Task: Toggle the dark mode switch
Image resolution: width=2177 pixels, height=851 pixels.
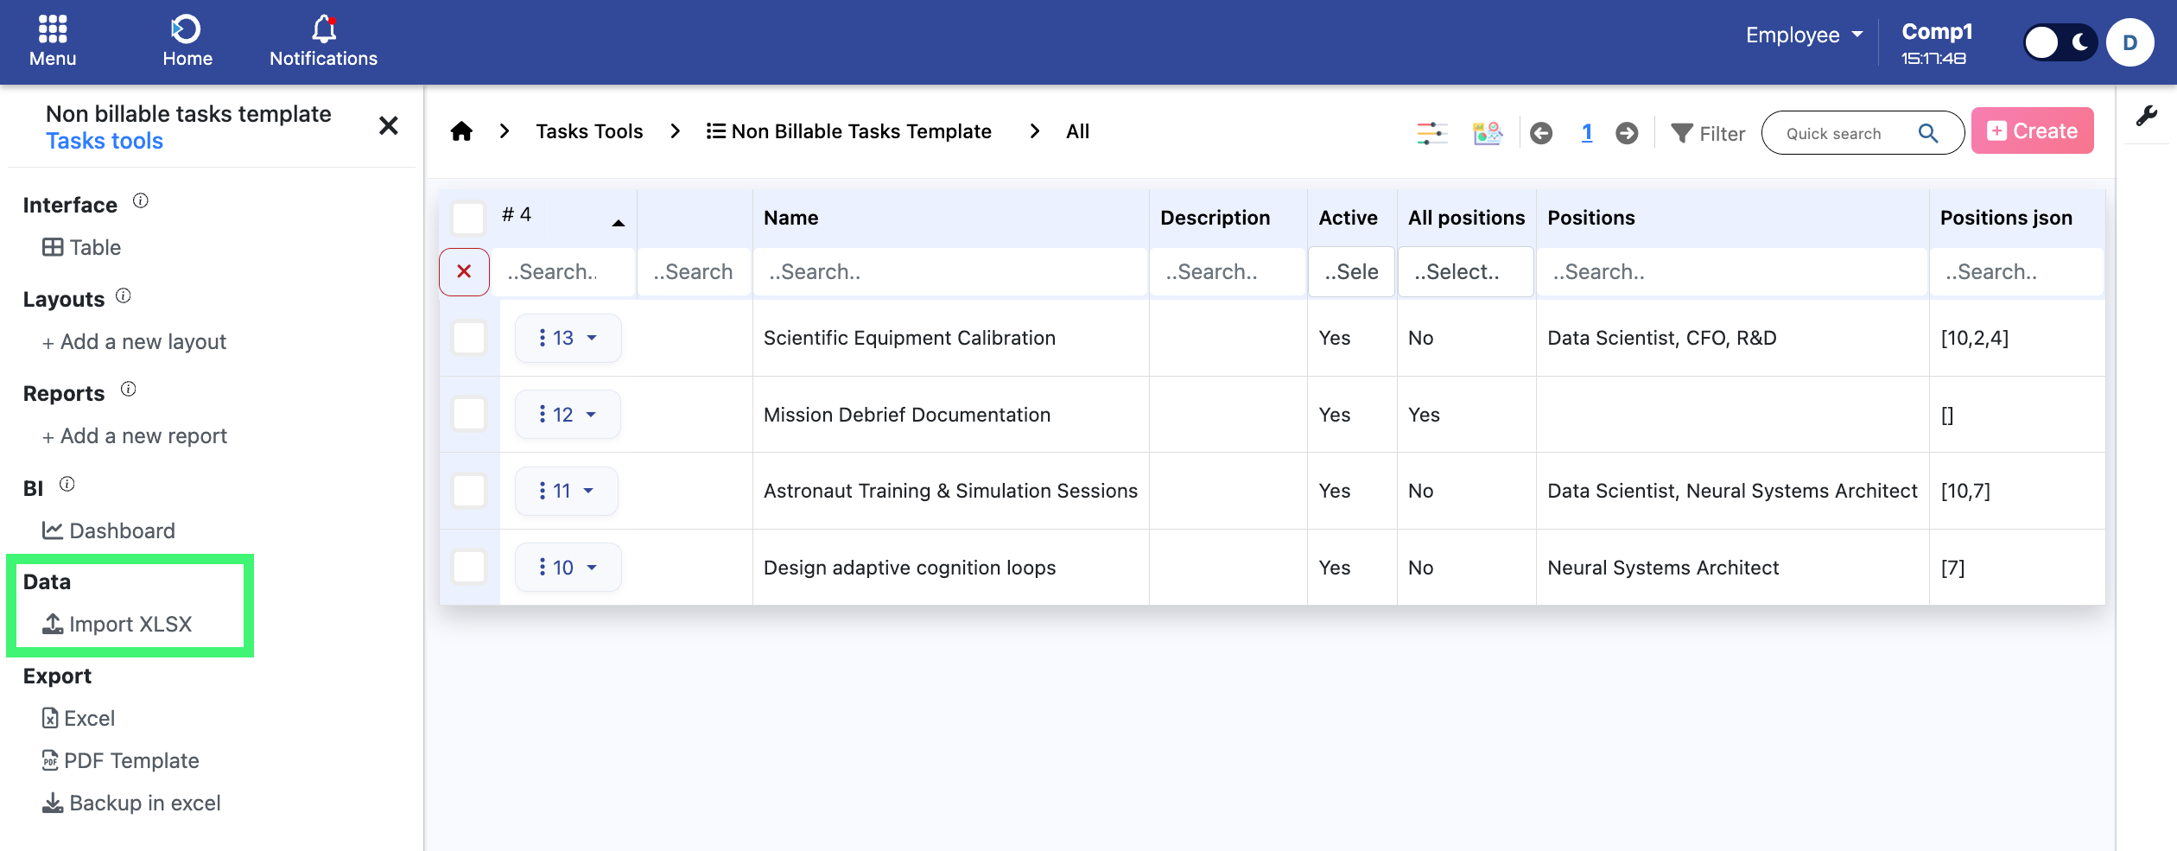Action: point(2060,42)
